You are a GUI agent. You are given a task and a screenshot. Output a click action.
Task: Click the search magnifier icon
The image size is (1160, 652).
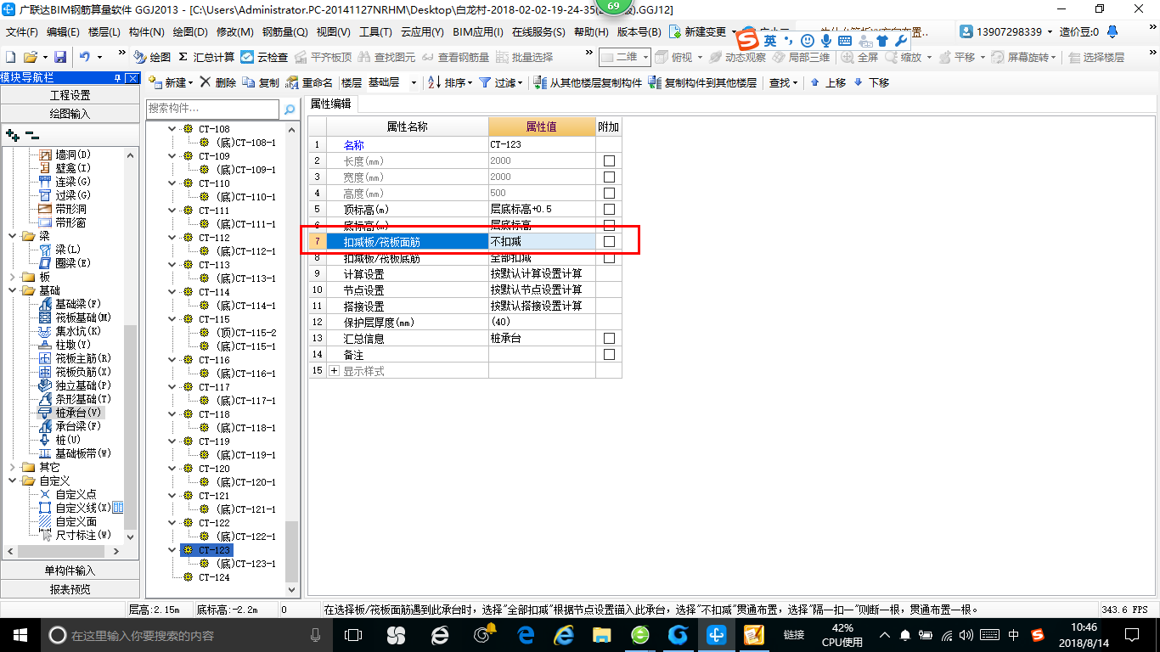point(290,109)
